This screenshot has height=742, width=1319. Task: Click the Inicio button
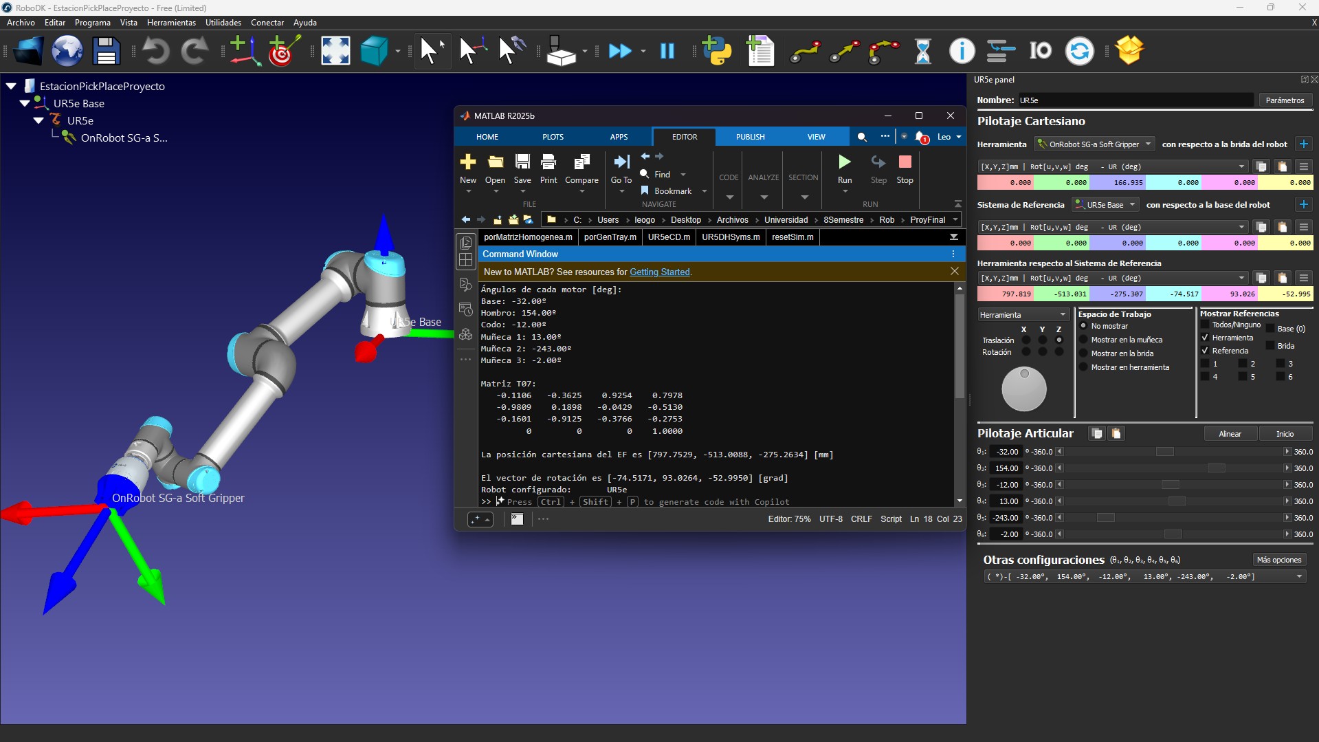1285,434
